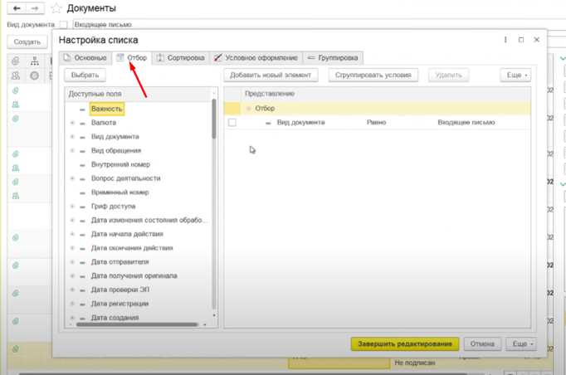Expand the Вид документа available field
Viewport: 566px width, 375px height.
tap(72, 137)
